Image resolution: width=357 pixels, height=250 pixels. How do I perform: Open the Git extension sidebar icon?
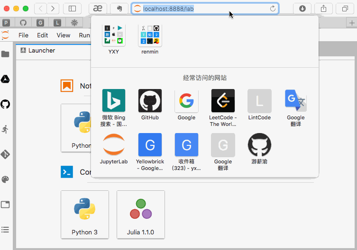pyautogui.click(x=5, y=154)
